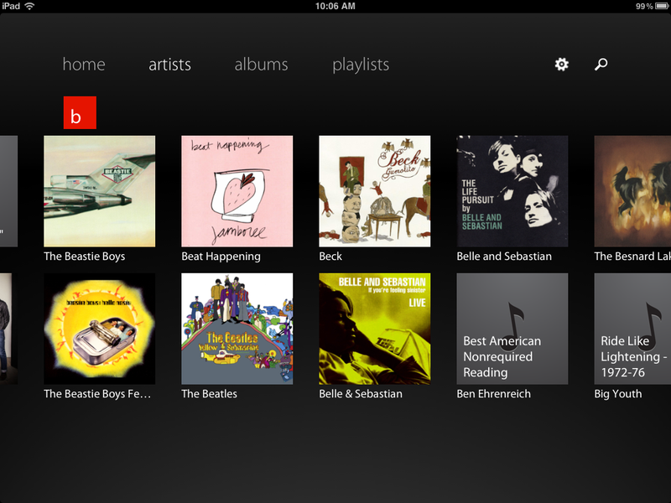The height and width of the screenshot is (503, 671).
Task: Click the label 'Belle and Sebastian'
Action: tap(504, 257)
